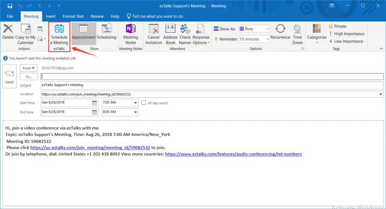Open Customize Quick Access Toolbar dropdown
The image size is (386, 209).
(x=59, y=6)
